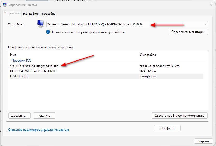The width and height of the screenshot is (216, 146).
Task: Open the Устройство device dropdown arrow
Action: [206, 24]
